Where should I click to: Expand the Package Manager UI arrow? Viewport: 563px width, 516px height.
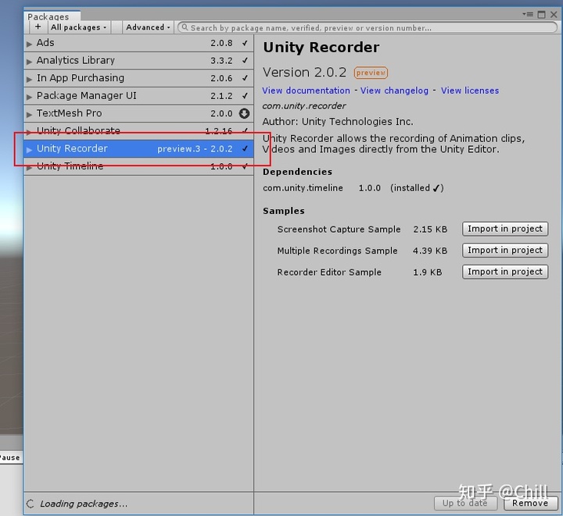(x=29, y=97)
